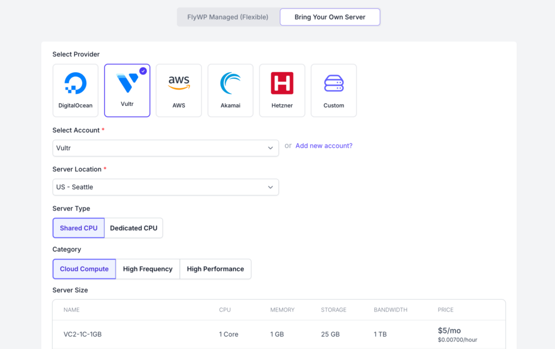Select Dedicated CPU server type
The width and height of the screenshot is (555, 349).
[134, 228]
